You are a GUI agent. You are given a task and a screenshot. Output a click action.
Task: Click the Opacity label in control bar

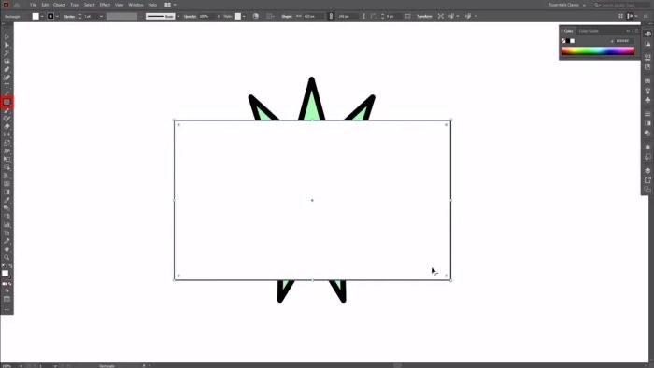(x=190, y=16)
